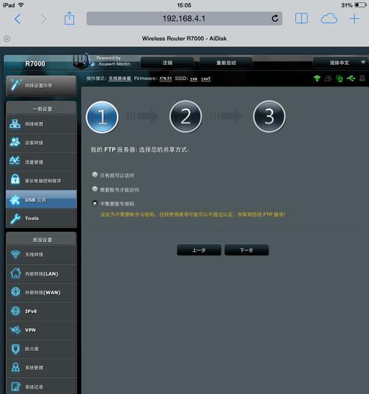Open the 简体中文 language dropdown
369x394 pixels.
tap(340, 63)
